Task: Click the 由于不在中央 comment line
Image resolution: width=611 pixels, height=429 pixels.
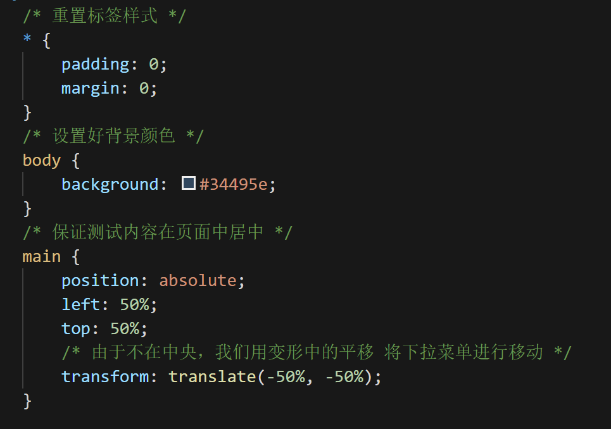Action: pos(317,352)
